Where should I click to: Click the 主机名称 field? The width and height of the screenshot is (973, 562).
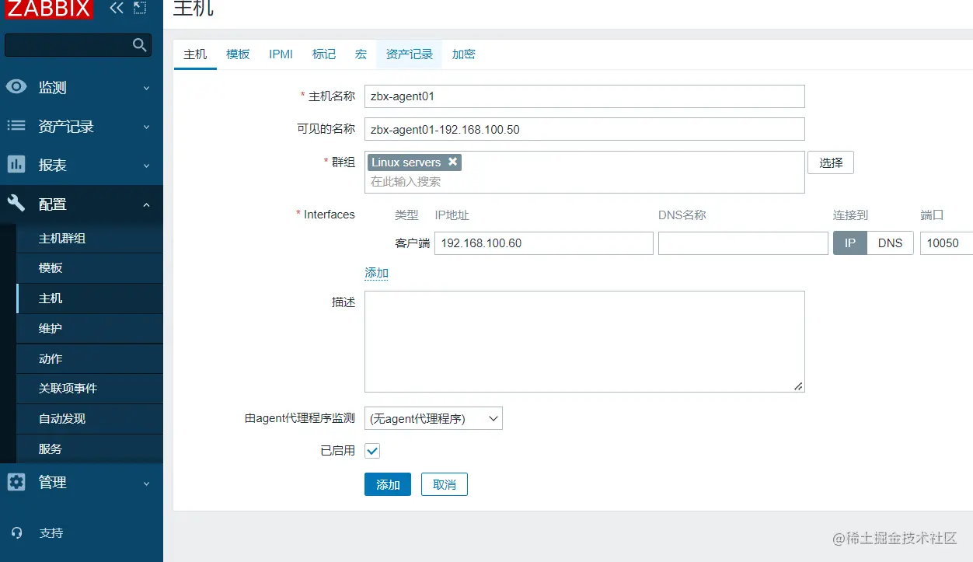[x=584, y=96]
